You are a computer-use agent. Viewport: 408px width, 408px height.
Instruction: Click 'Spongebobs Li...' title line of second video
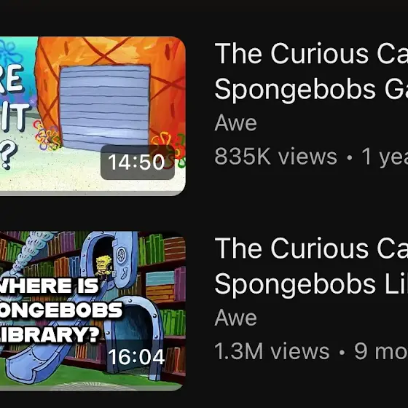(311, 284)
